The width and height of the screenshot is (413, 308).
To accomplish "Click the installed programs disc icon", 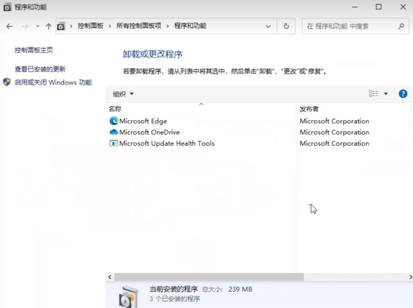I will tap(128, 297).
